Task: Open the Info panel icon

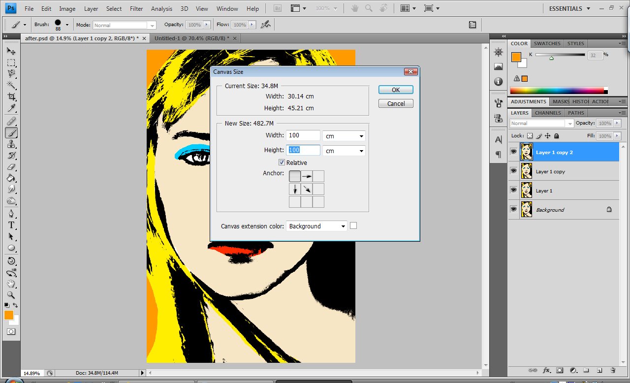Action: tap(498, 82)
